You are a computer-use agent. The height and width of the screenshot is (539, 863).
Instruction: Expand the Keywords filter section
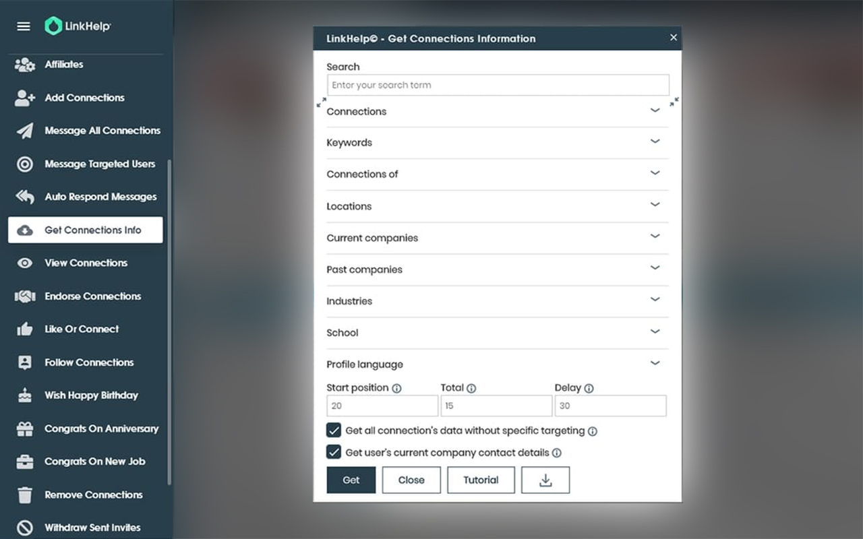pos(498,143)
